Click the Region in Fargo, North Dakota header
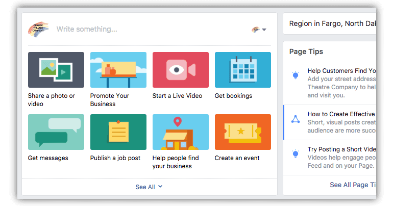This screenshot has width=393, height=206. click(332, 23)
